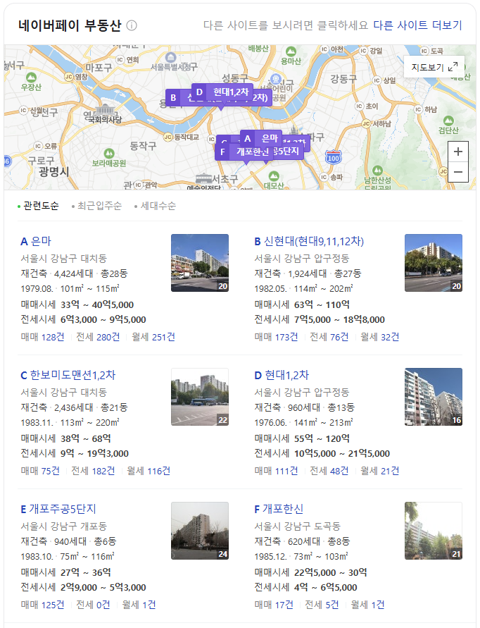Screen dimensions: 480x628
Task: Open 현대1,2차 월세 21건 listings
Action: pyautogui.click(x=380, y=471)
